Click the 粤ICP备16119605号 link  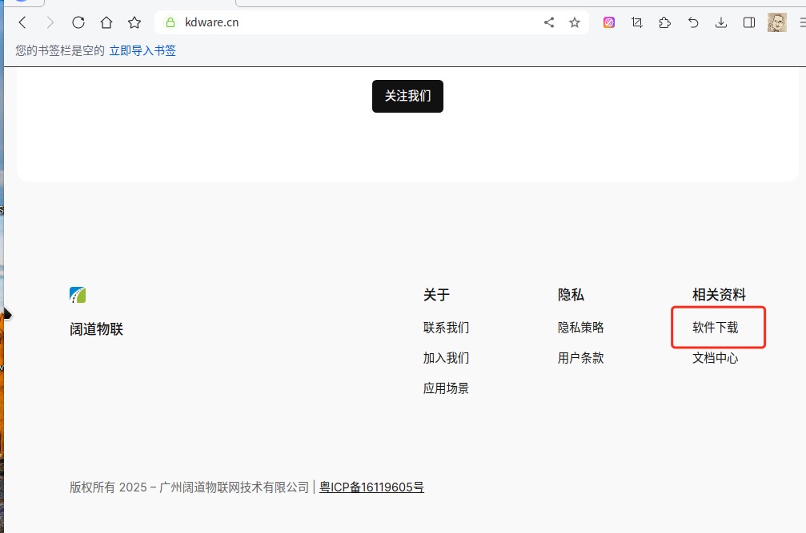point(371,487)
